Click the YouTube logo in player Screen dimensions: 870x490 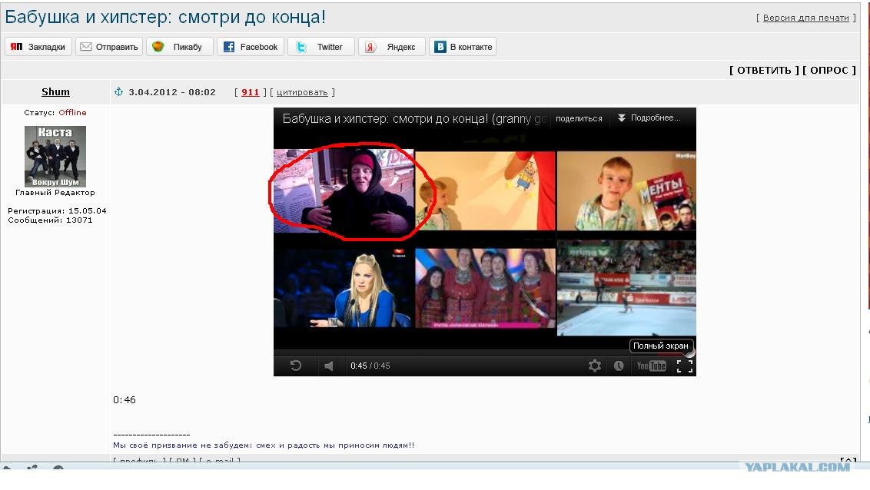coord(651,366)
